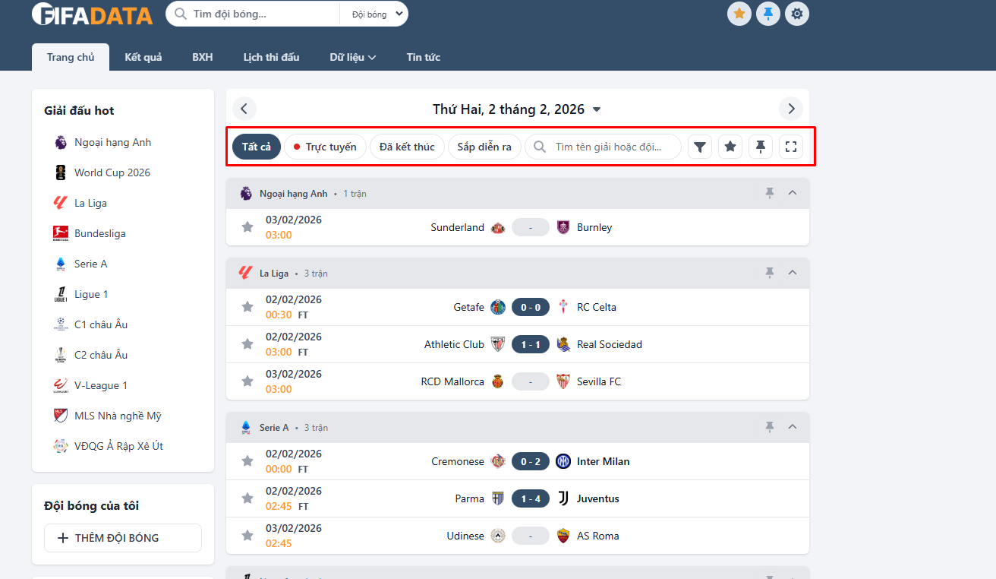Toggle the Trực tuyến live filter
The image size is (996, 579).
pos(325,147)
